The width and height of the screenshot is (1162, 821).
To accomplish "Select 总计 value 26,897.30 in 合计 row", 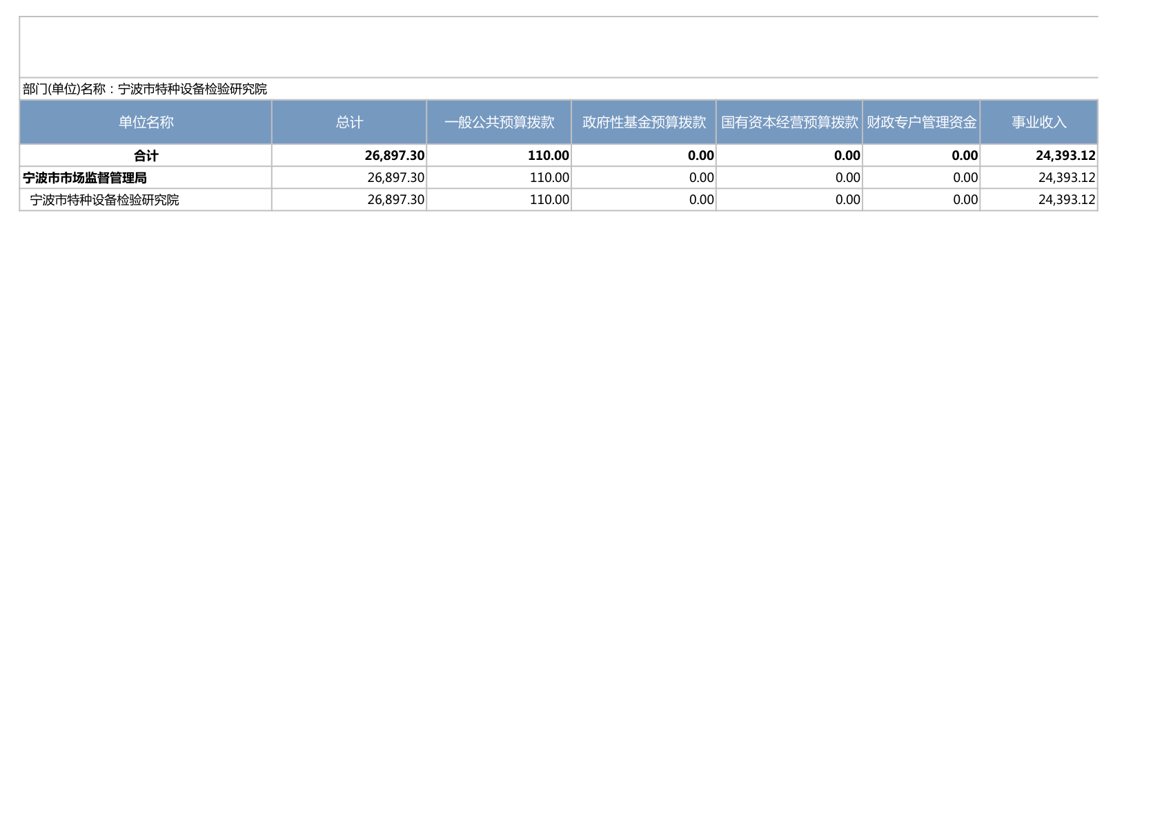I will [x=395, y=156].
